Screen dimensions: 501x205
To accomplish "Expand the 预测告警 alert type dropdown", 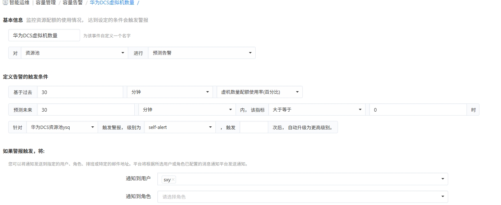I will pyautogui.click(x=201, y=53).
